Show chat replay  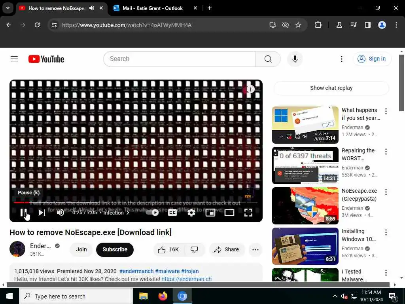(331, 88)
